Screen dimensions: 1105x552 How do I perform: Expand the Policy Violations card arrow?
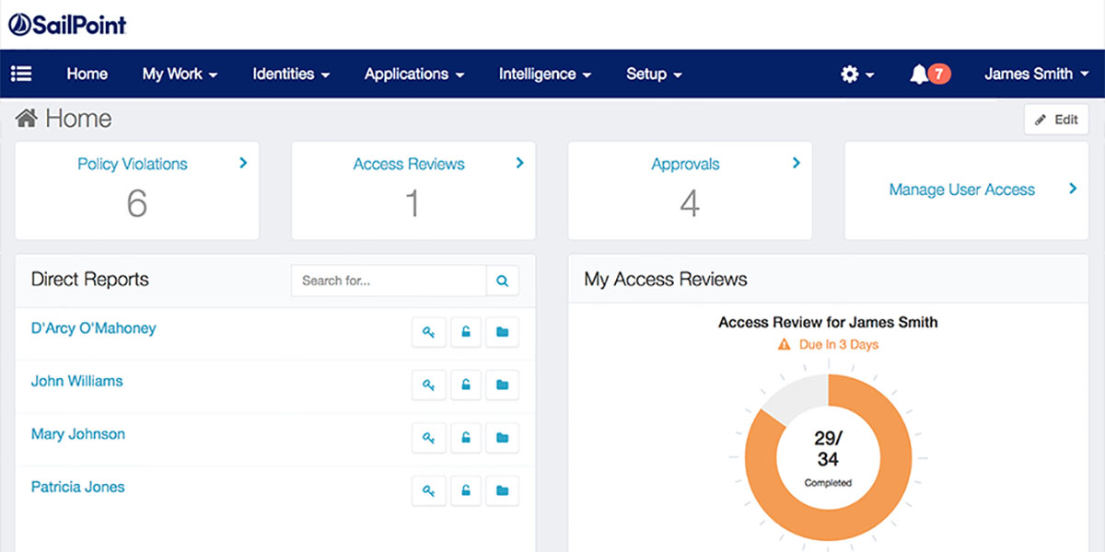[x=242, y=163]
